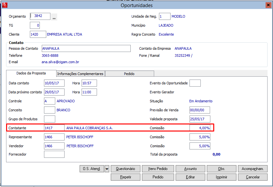Image resolution: width=273 pixels, height=187 pixels.
Task: Click the Itens Pedido button
Action: pyautogui.click(x=158, y=169)
